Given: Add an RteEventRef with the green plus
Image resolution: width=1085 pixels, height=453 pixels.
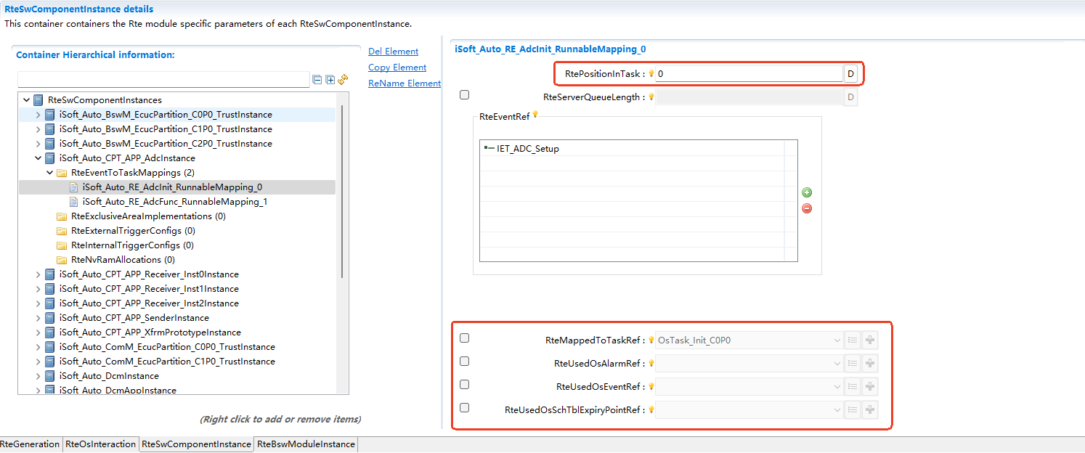Looking at the screenshot, I should click(807, 192).
